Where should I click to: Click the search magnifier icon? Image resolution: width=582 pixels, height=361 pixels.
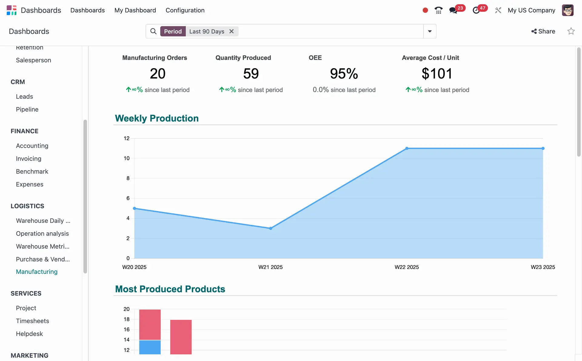click(153, 31)
